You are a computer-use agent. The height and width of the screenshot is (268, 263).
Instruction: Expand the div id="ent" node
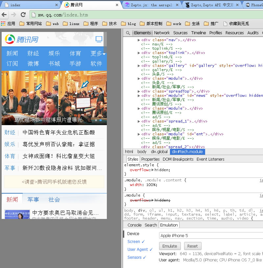(139, 134)
